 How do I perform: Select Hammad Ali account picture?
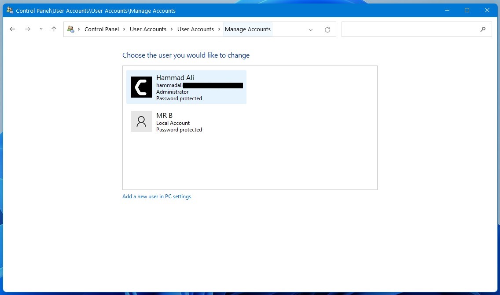point(141,87)
